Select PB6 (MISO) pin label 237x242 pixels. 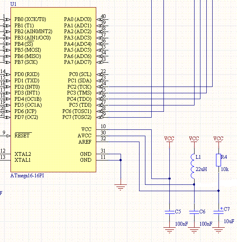coord(28,56)
